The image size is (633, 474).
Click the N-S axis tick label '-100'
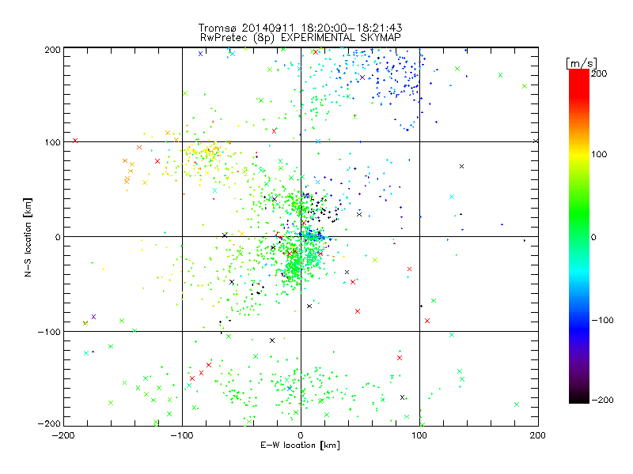click(49, 332)
